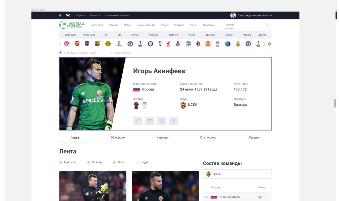Image resolution: width=339 pixels, height=201 pixels.
Task: Expand the ЦСКА team dropdown
Action: coord(237,174)
